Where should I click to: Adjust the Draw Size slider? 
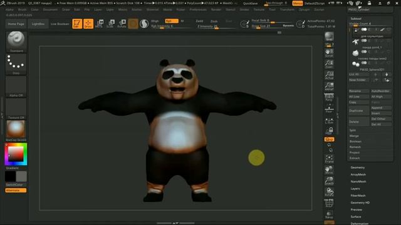click(x=273, y=26)
